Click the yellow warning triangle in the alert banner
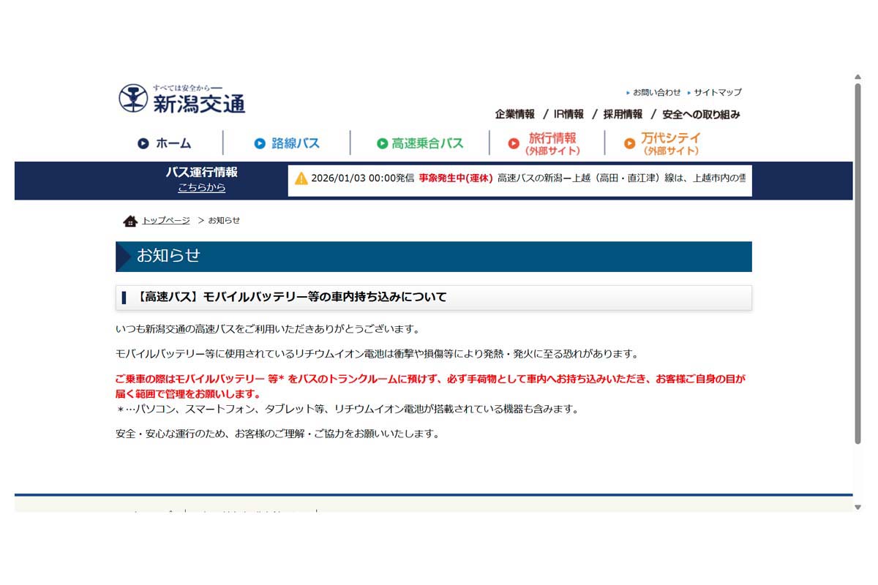Viewport: 878px width, 585px height. tap(302, 179)
